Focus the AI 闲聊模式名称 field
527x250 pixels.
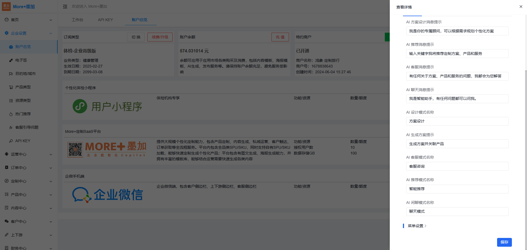click(x=457, y=212)
